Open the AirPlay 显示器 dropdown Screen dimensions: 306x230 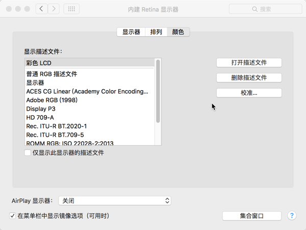[x=114, y=201]
